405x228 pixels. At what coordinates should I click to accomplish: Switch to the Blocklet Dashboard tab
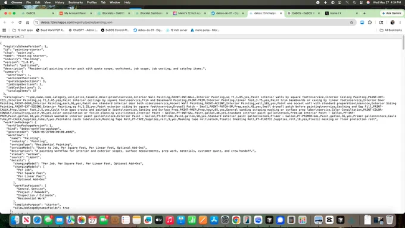(x=151, y=13)
